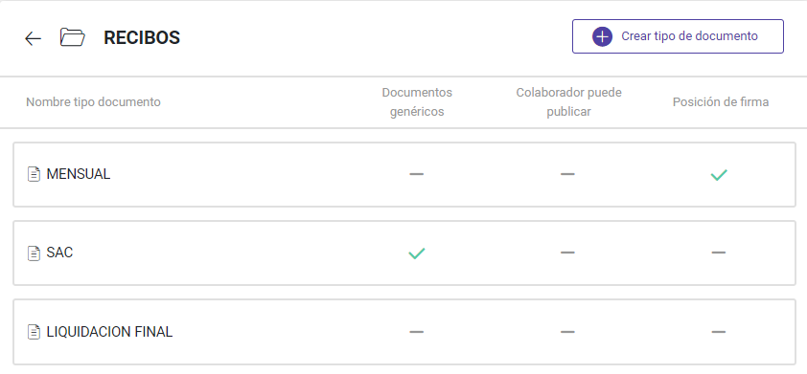This screenshot has width=807, height=374.
Task: Click the green checkmark in SAC row
Action: coord(416,253)
